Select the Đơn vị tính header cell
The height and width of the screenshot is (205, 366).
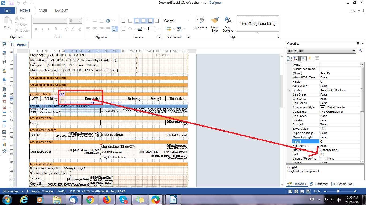pos(93,99)
